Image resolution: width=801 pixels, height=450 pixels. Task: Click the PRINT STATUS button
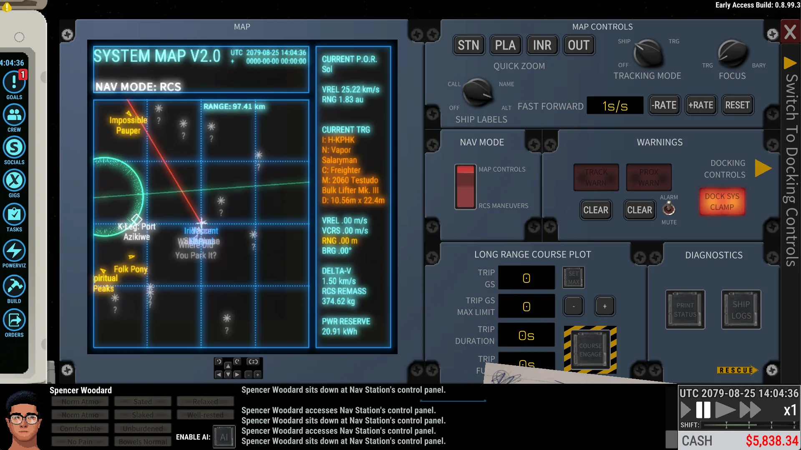coord(685,310)
